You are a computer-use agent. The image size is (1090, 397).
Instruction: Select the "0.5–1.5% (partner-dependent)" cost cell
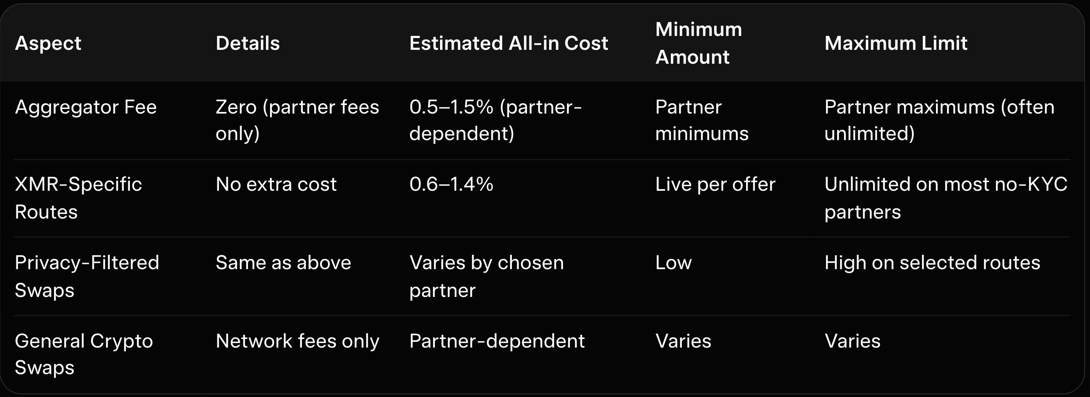[495, 120]
